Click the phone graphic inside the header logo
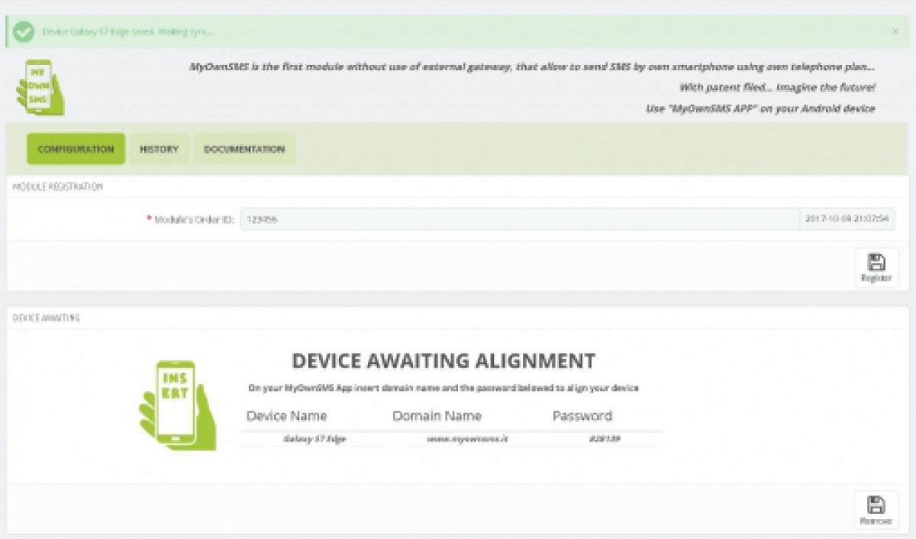The image size is (916, 539). click(37, 86)
